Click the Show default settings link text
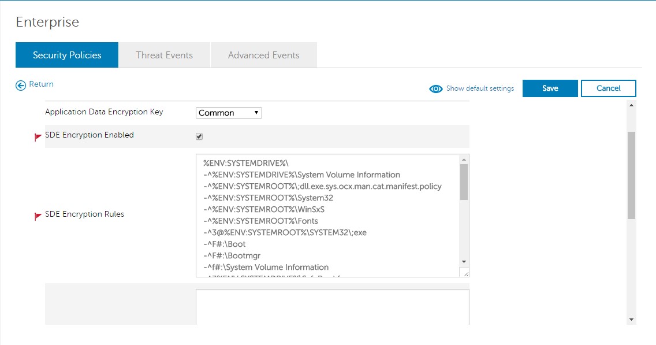Screen dimensions: 656x345 (480, 88)
